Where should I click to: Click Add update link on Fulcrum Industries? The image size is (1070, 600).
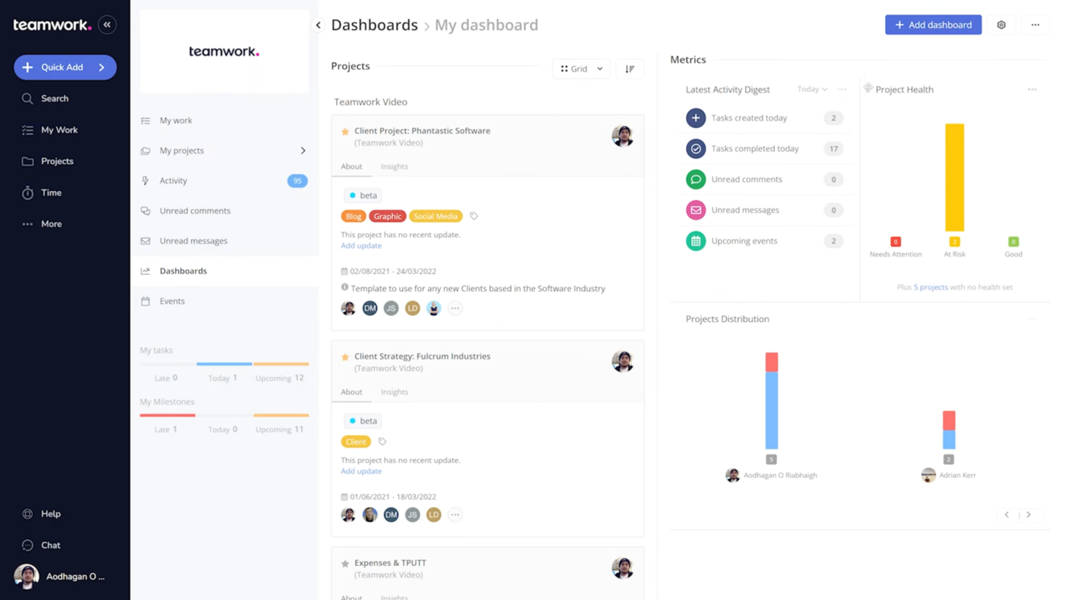point(361,471)
